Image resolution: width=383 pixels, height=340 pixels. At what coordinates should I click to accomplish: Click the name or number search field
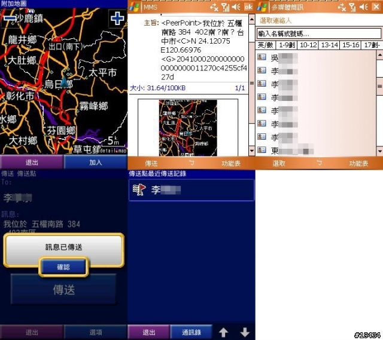[319, 33]
